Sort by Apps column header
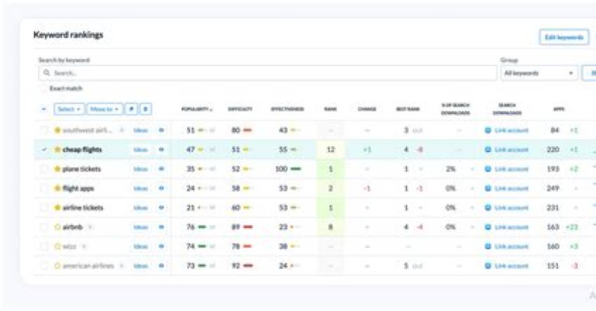 (x=558, y=109)
